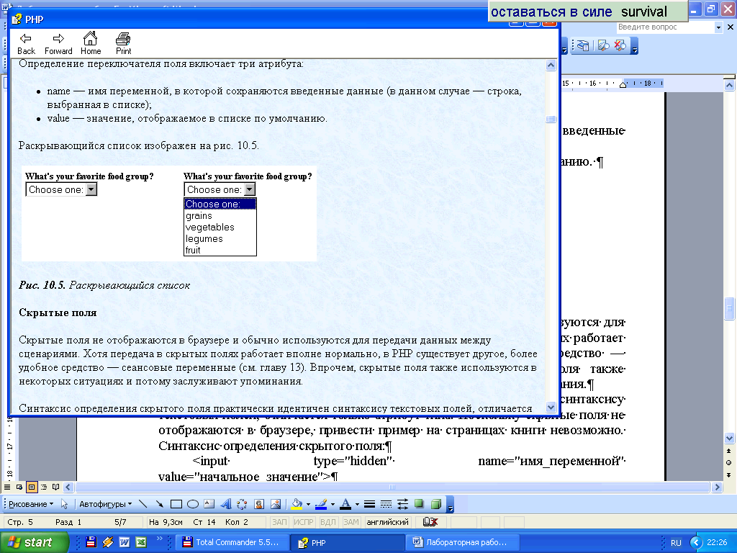Viewport: 737px width, 553px height.
Task: Launch Excel from quick launch
Action: pos(141,542)
